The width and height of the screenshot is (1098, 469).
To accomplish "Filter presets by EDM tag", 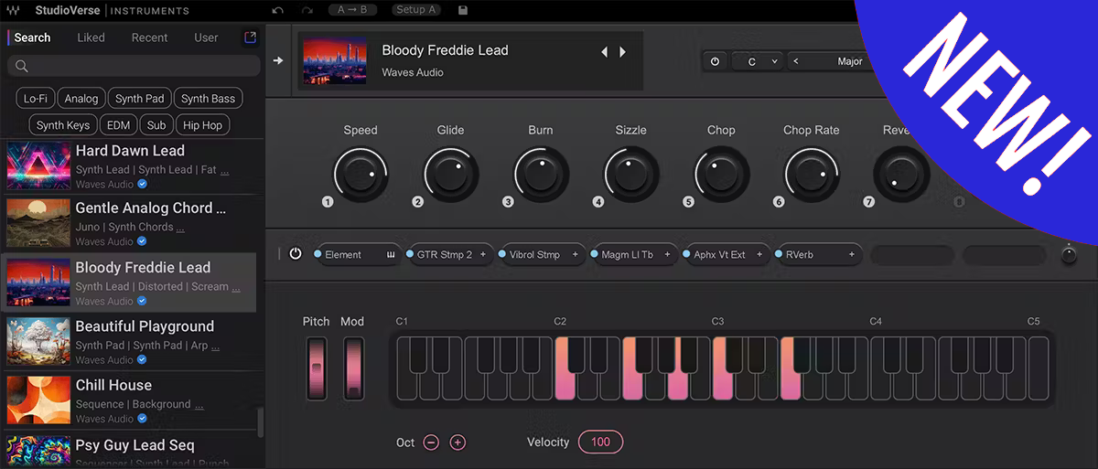I will (x=118, y=125).
